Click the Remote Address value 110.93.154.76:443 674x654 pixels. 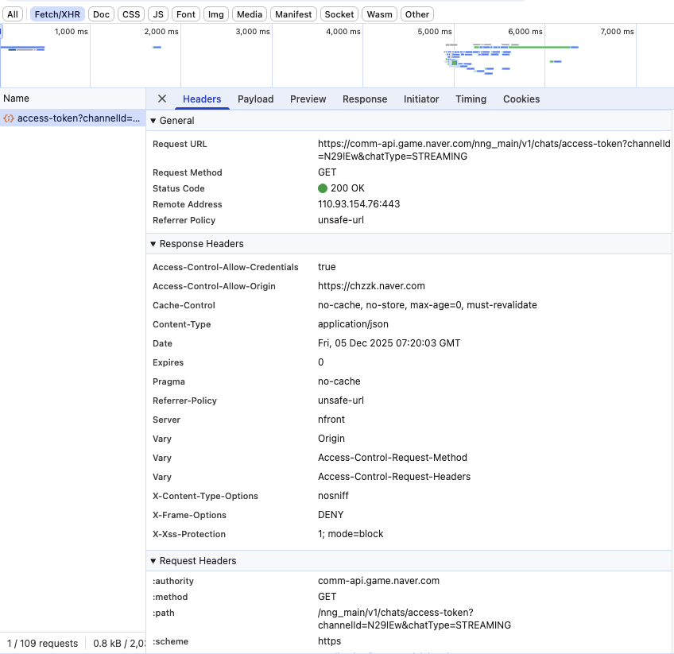359,204
